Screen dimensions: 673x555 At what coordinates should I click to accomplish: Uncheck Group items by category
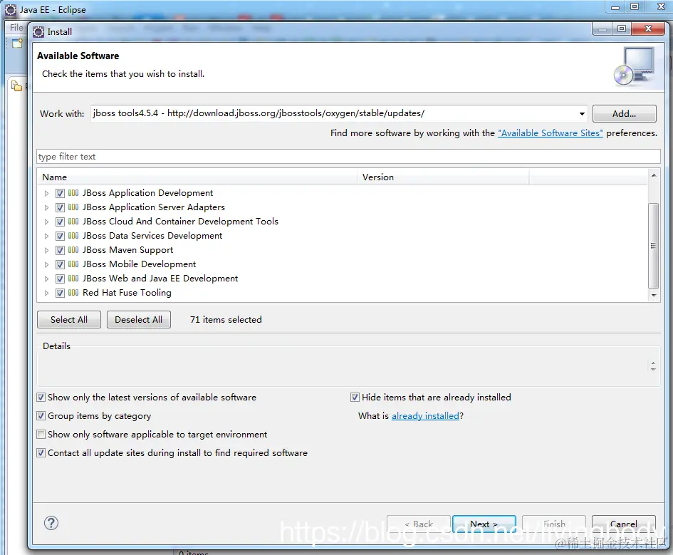click(x=41, y=414)
